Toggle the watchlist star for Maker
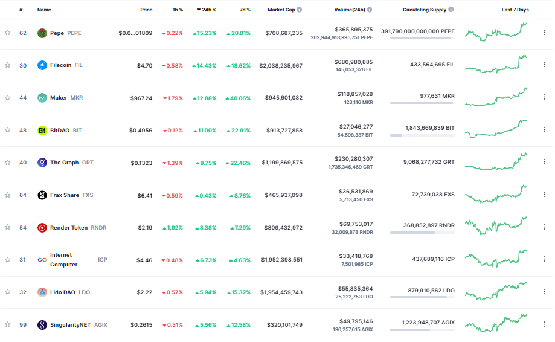Screen dimensions: 555x342 point(7,98)
